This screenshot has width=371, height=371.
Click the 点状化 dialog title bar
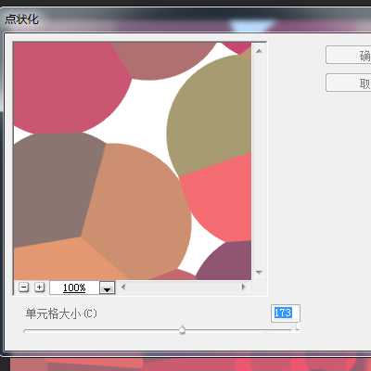tap(185, 19)
